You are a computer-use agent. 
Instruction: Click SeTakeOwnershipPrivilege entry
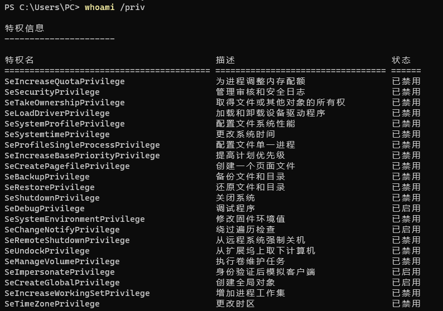click(64, 103)
